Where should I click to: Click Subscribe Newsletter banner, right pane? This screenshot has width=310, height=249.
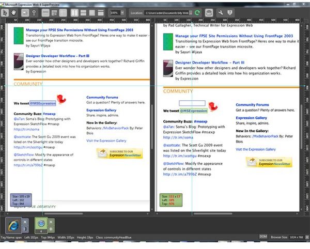[x=269, y=162]
